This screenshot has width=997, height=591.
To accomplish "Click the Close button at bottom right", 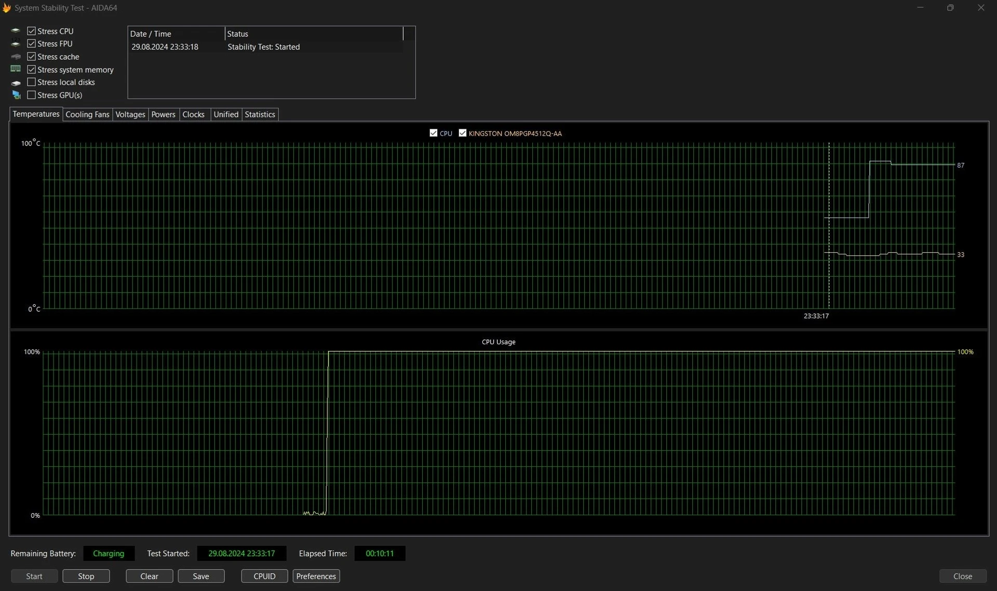I will (x=963, y=576).
